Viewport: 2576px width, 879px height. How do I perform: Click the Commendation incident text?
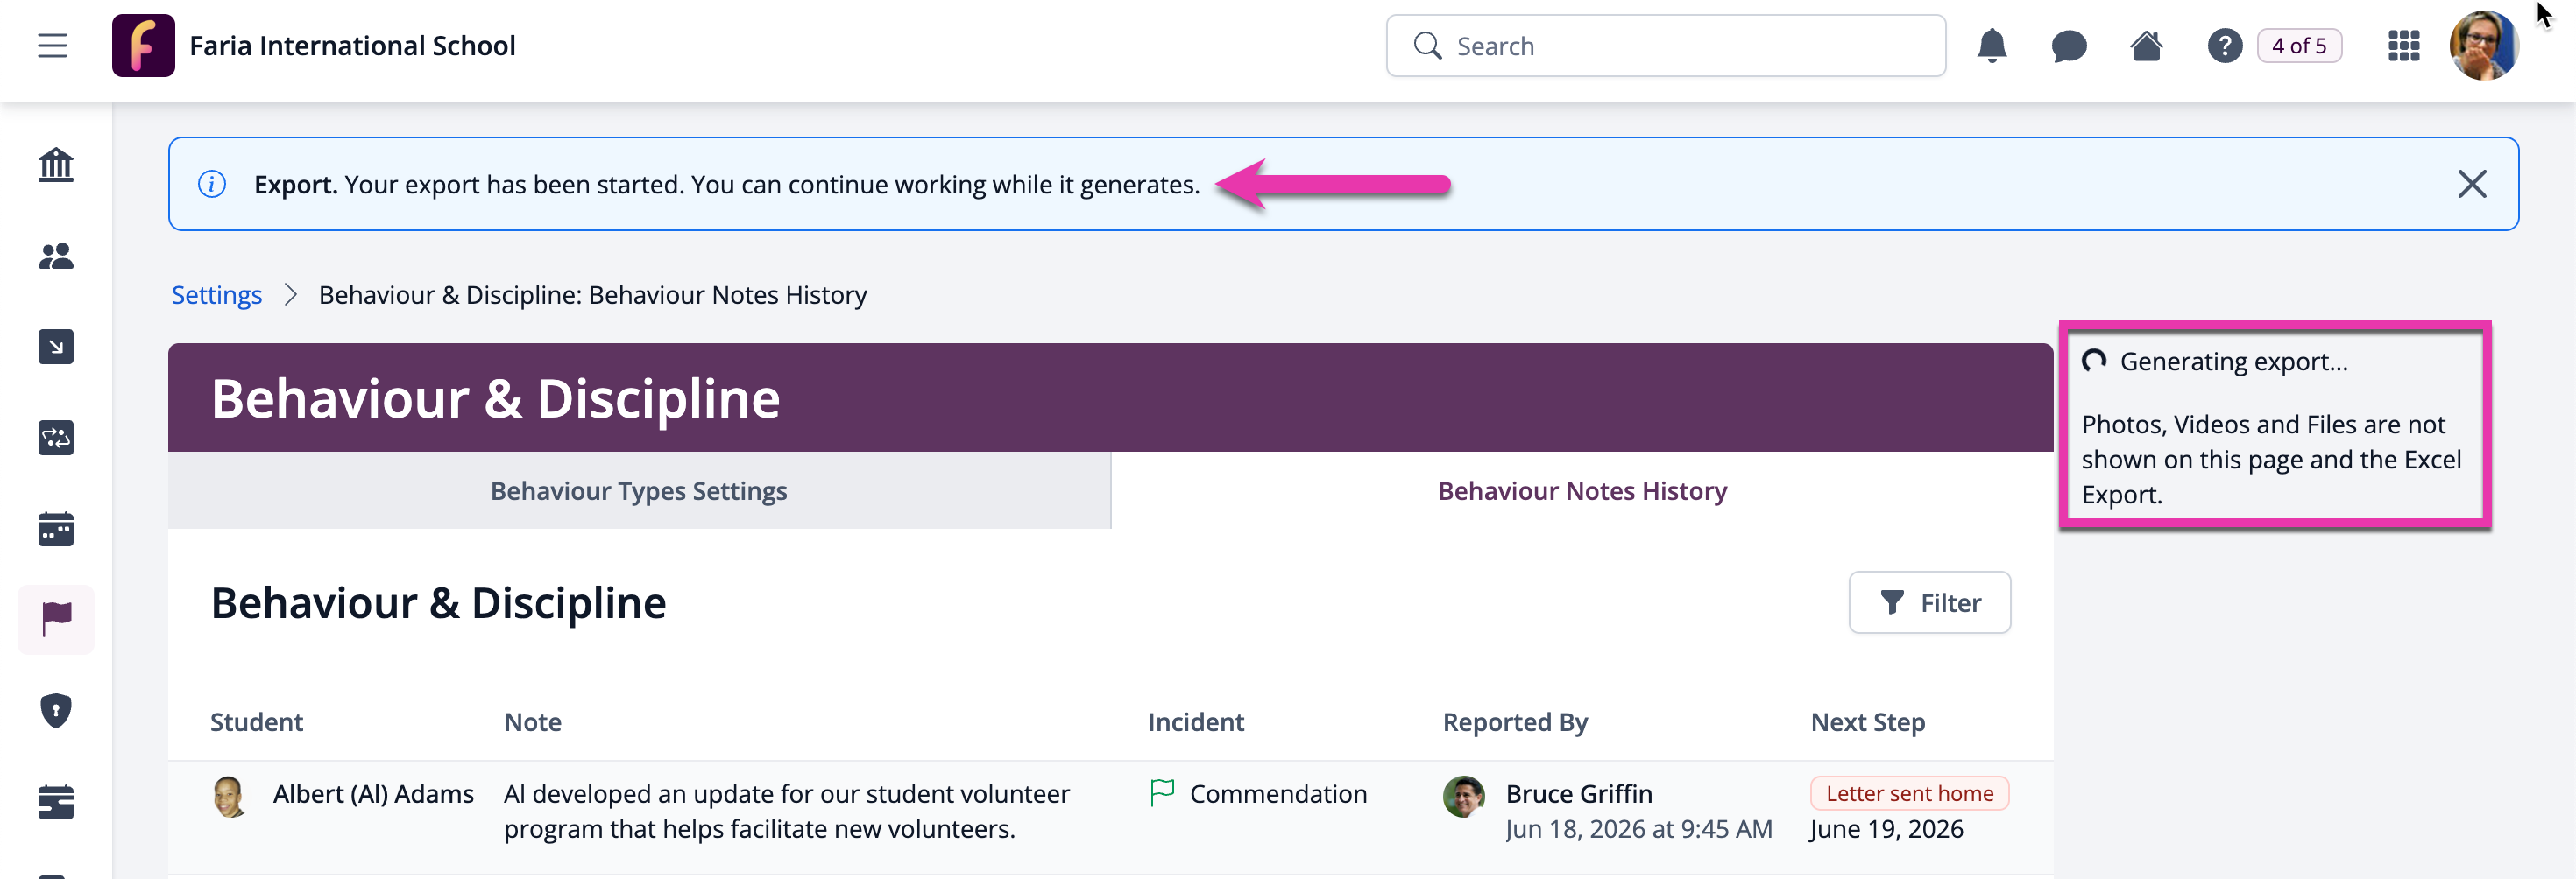(1278, 794)
